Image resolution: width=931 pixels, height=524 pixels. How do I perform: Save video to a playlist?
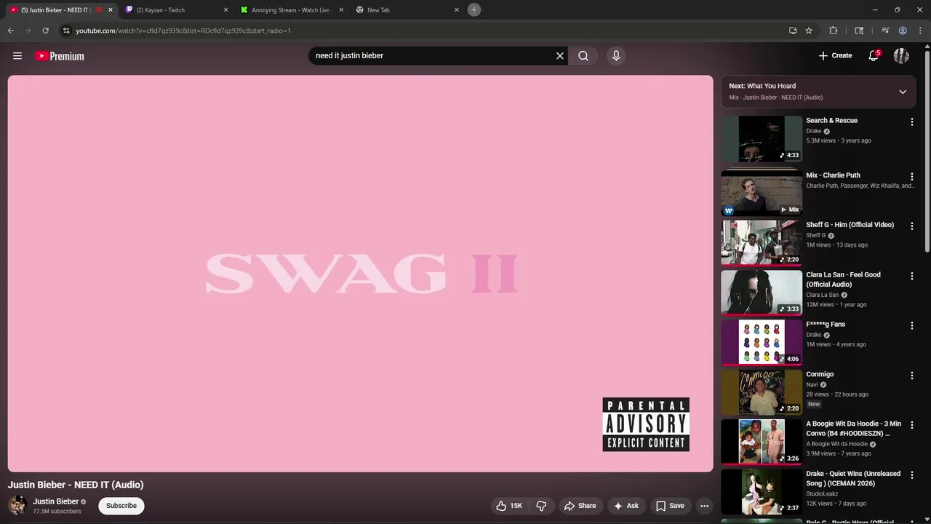[x=670, y=506]
